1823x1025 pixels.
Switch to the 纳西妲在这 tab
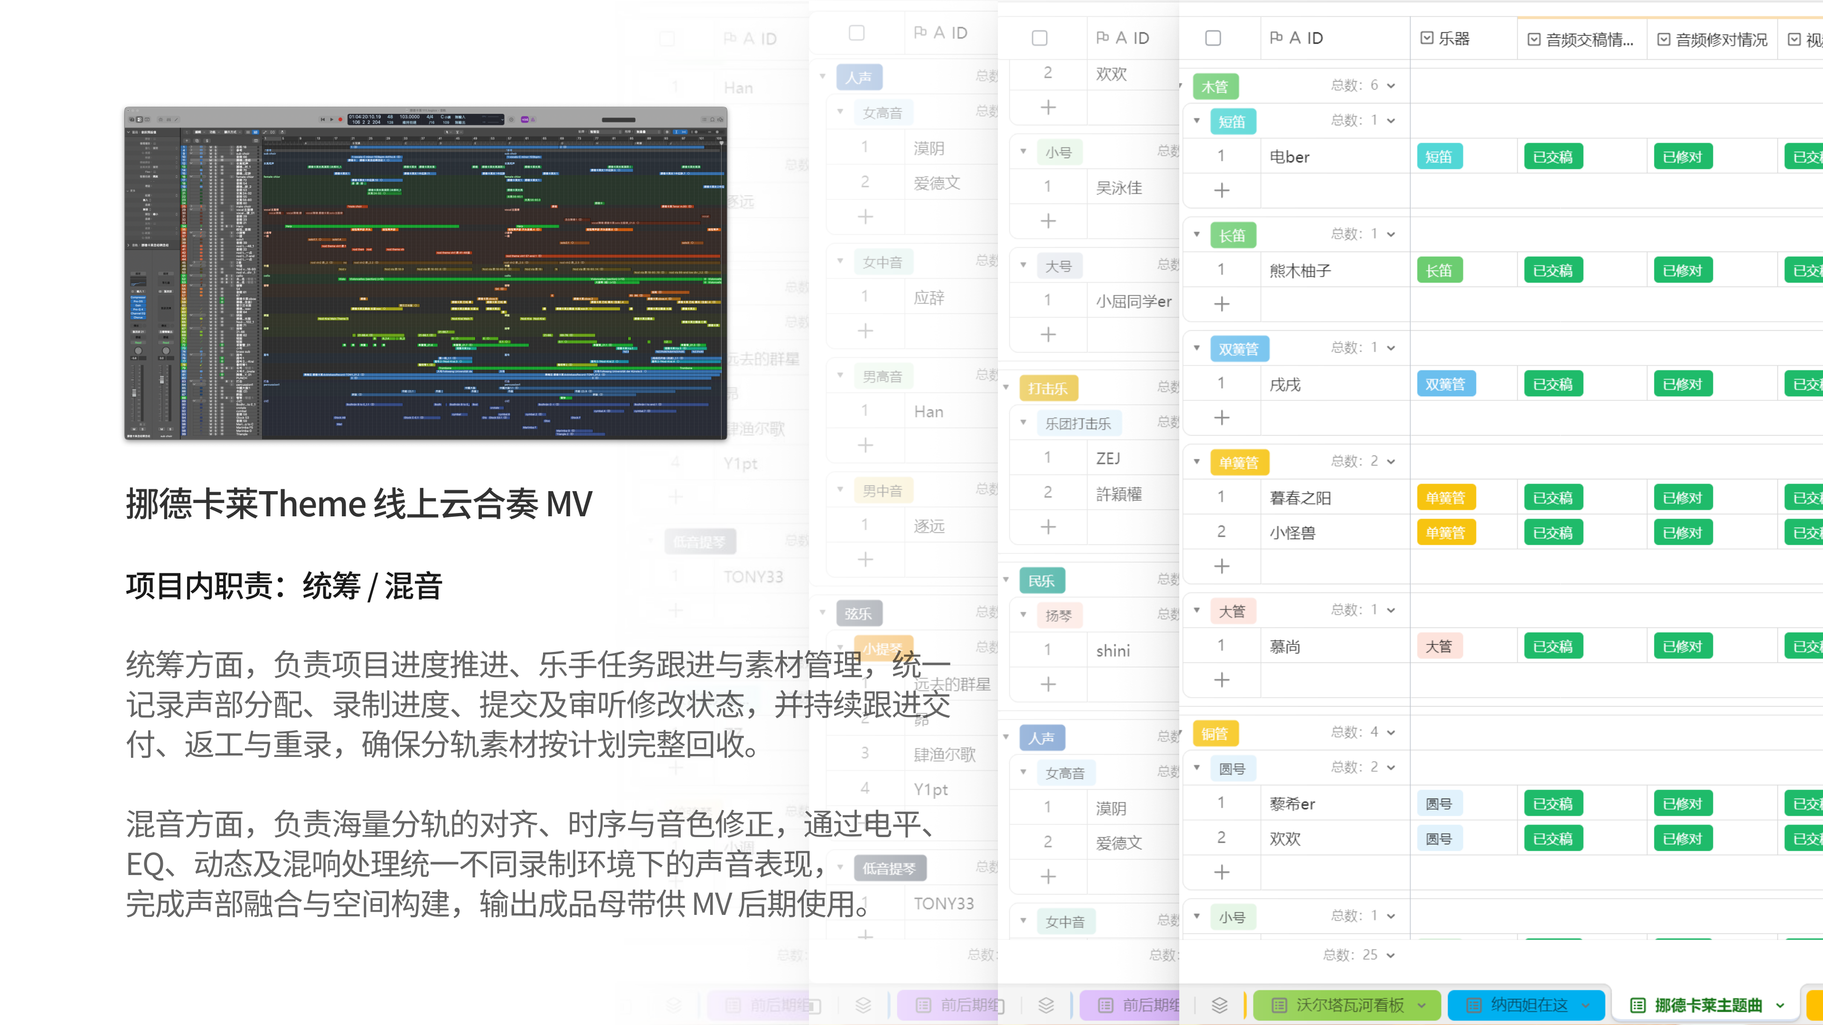click(x=1527, y=1005)
